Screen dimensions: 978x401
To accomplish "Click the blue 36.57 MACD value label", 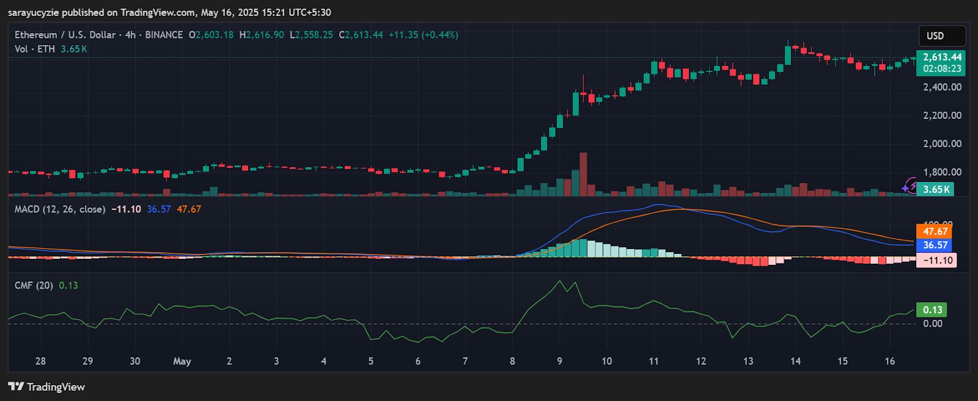I will [x=935, y=245].
